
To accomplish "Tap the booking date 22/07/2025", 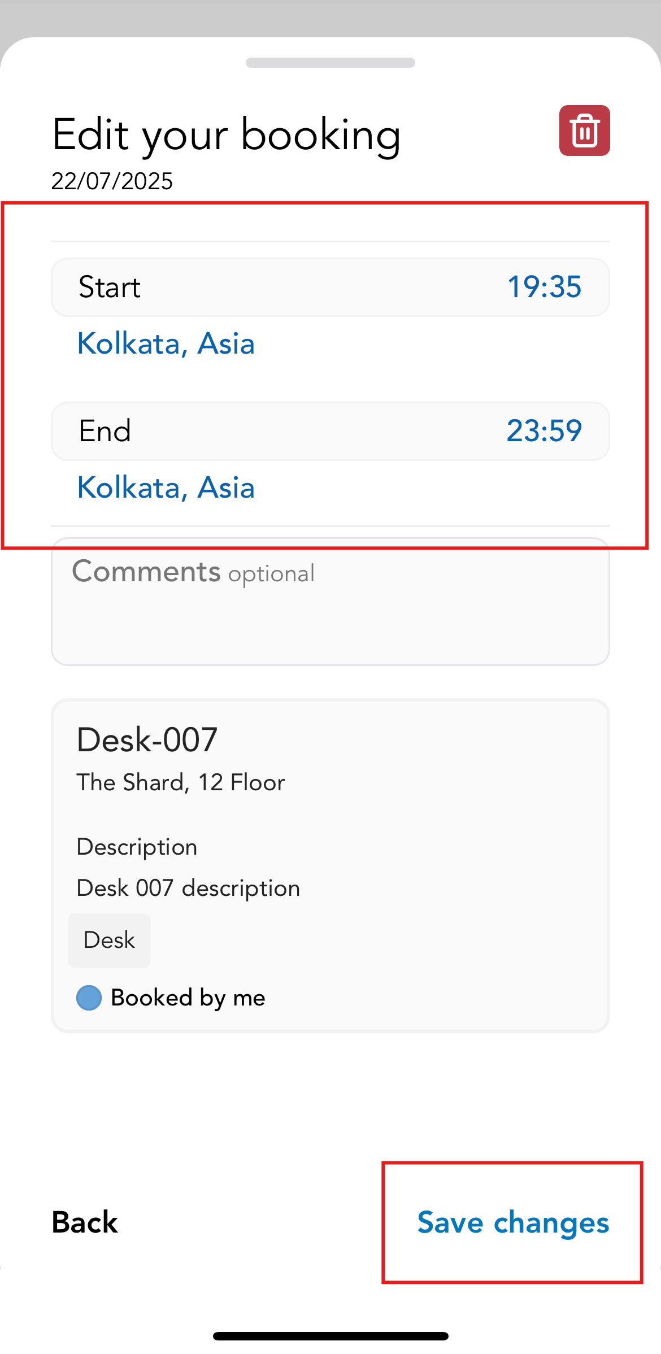I will point(112,181).
